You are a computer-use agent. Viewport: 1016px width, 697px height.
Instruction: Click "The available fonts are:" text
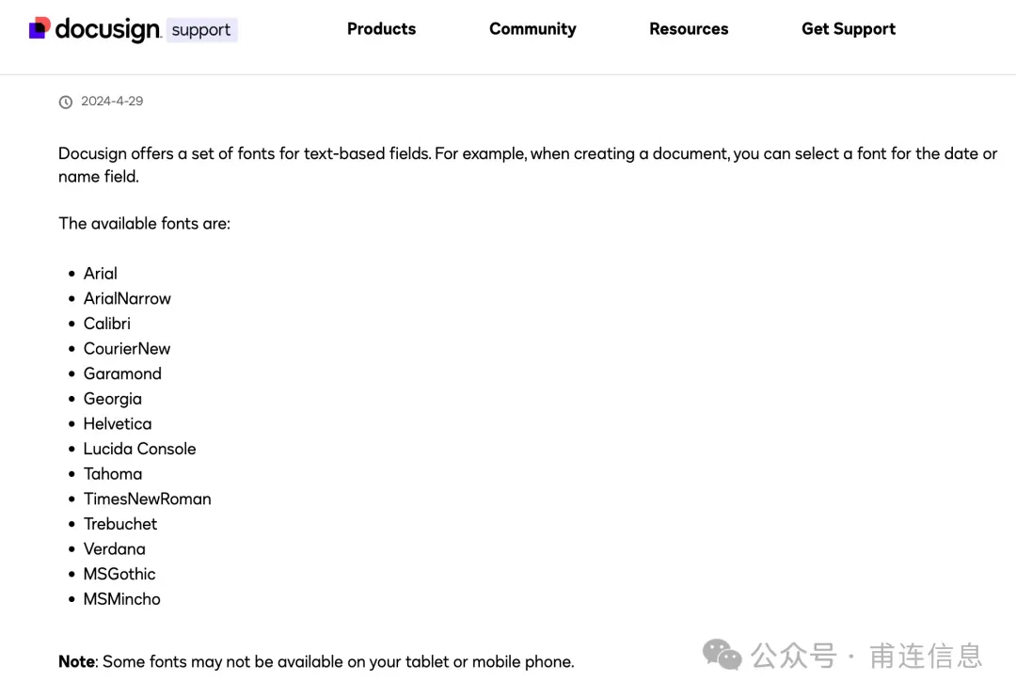(x=144, y=224)
